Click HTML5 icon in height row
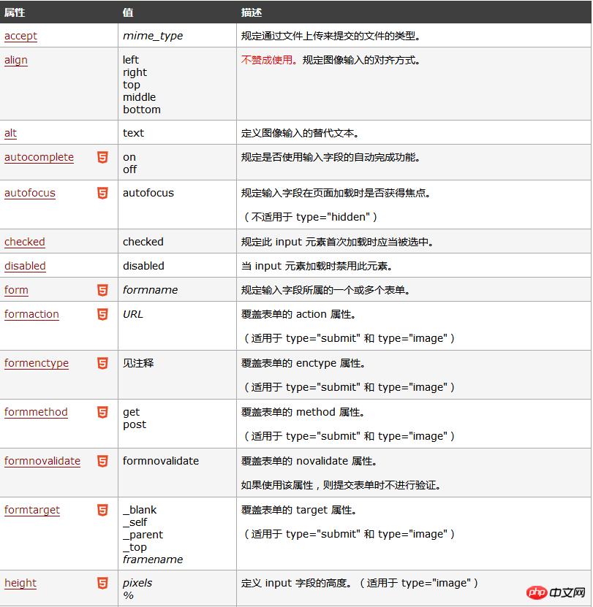 [102, 583]
